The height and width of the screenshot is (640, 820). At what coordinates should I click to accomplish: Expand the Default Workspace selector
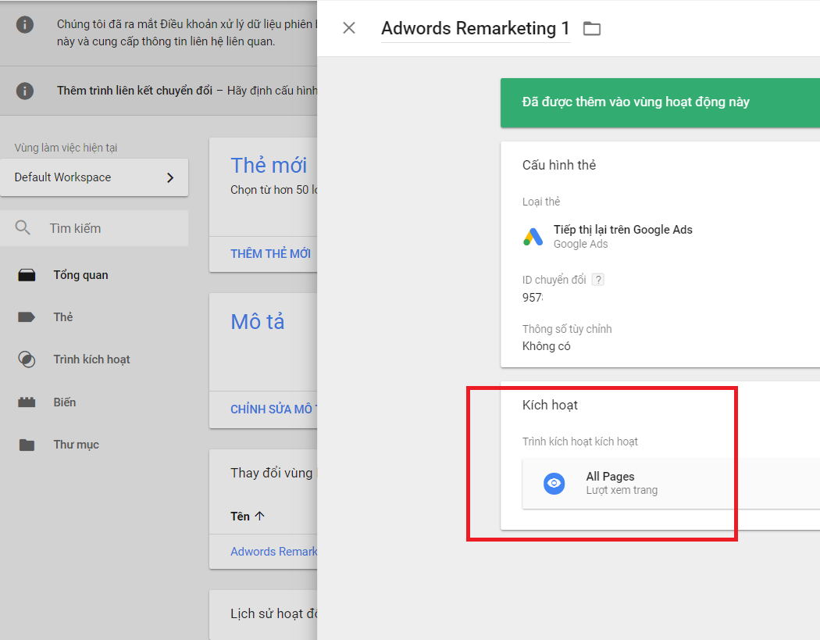tap(94, 177)
